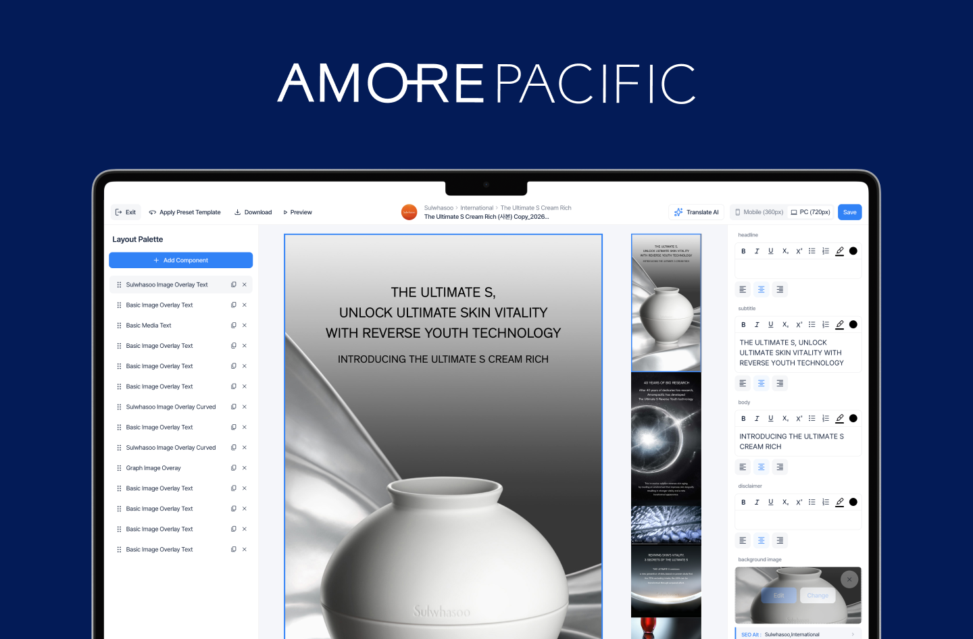Click the Add Component button
973x639 pixels.
coord(180,261)
